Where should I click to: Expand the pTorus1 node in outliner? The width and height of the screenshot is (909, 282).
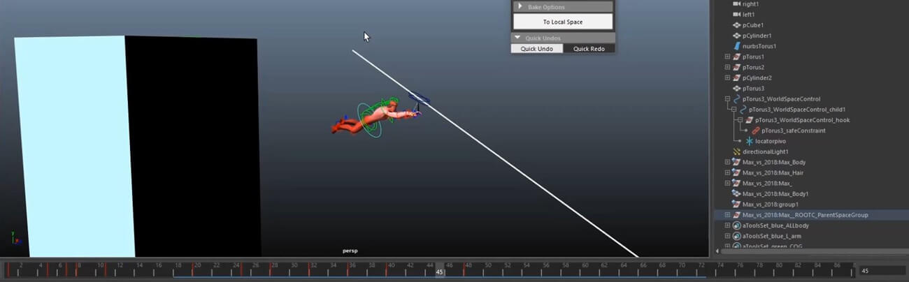(x=727, y=57)
